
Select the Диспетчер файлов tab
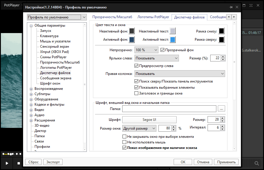coord(189,17)
